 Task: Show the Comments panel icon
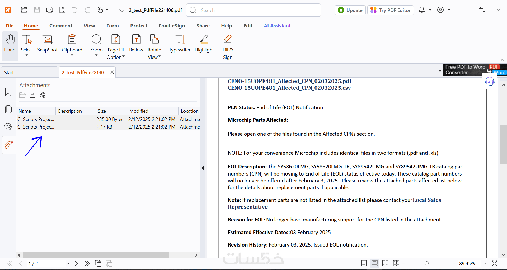(8, 126)
